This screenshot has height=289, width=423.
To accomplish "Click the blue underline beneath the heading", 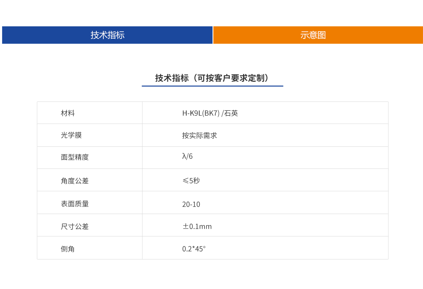I will (212, 86).
